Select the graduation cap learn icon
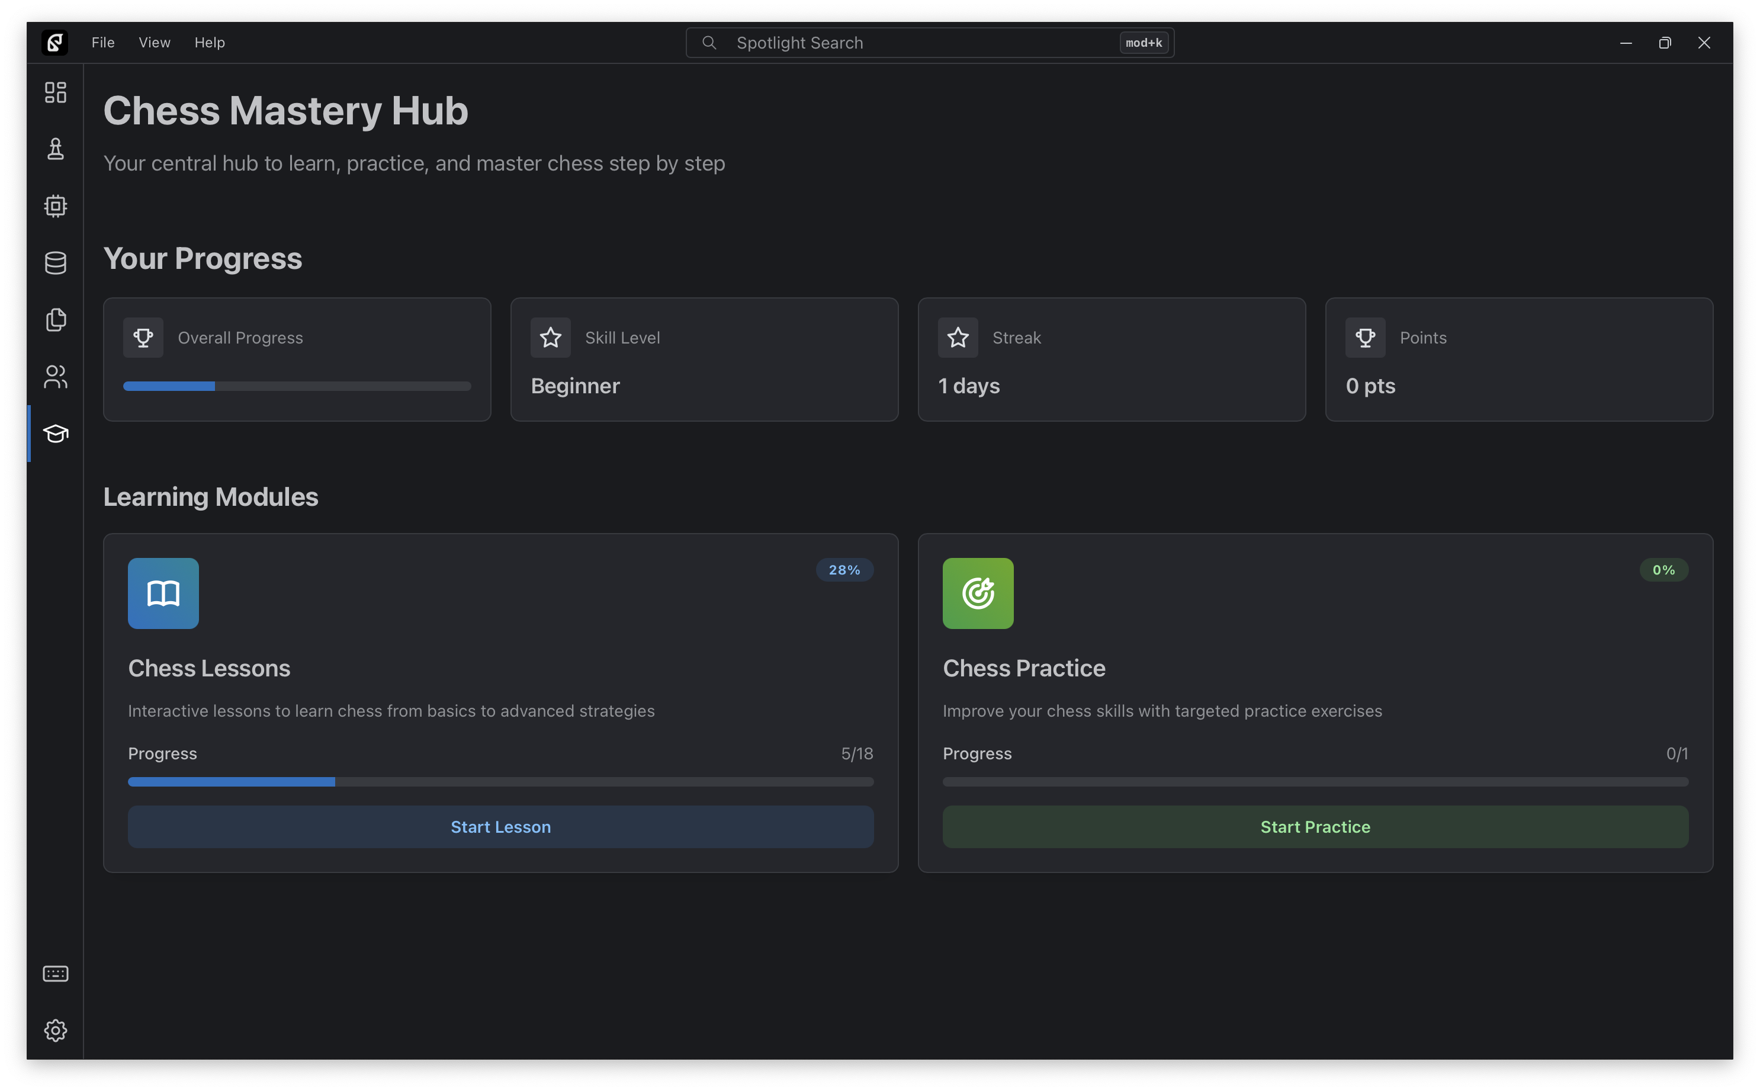Viewport: 1760px width, 1091px height. pyautogui.click(x=56, y=434)
